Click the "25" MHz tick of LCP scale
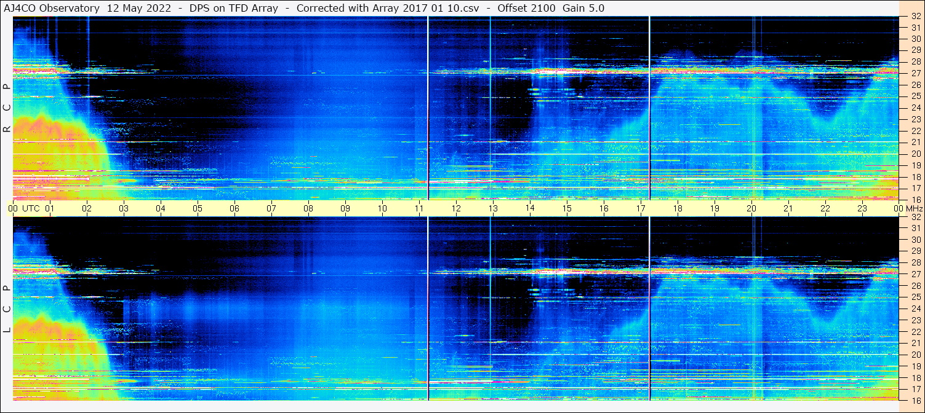Image resolution: width=925 pixels, height=413 pixels. pos(915,297)
